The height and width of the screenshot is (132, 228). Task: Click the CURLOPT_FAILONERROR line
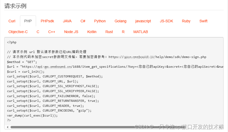click(x=51, y=96)
